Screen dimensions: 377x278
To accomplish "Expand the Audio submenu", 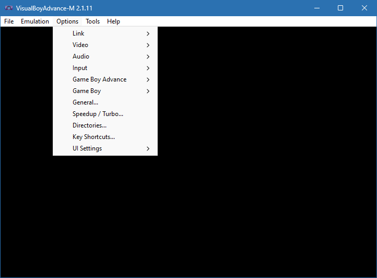I will point(105,56).
